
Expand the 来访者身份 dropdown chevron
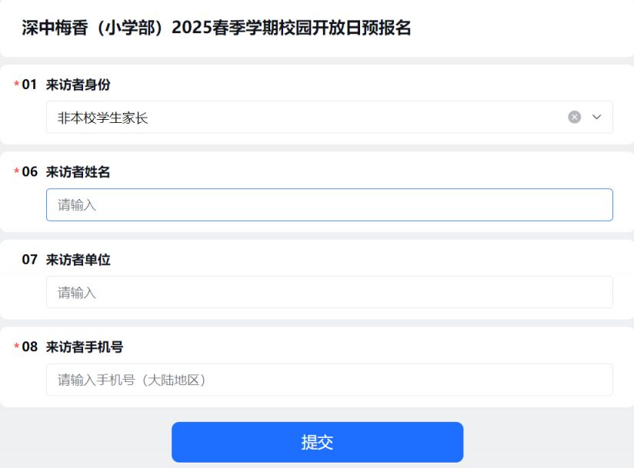pyautogui.click(x=596, y=117)
